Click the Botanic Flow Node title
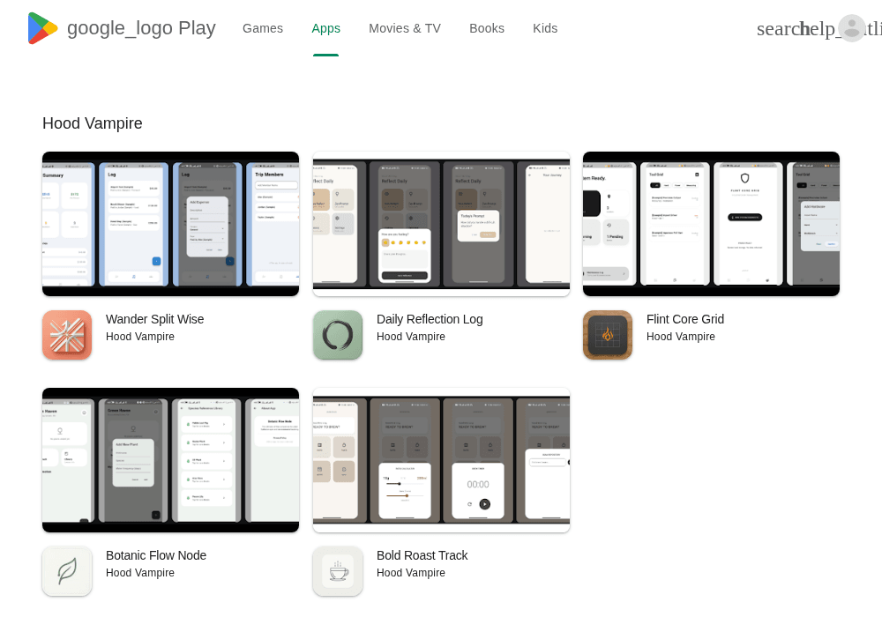The image size is (882, 617). pyautogui.click(x=156, y=555)
